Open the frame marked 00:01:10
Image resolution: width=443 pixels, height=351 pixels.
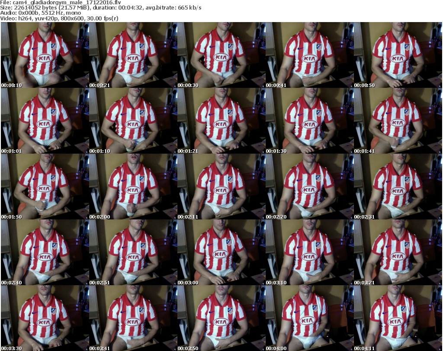point(133,121)
